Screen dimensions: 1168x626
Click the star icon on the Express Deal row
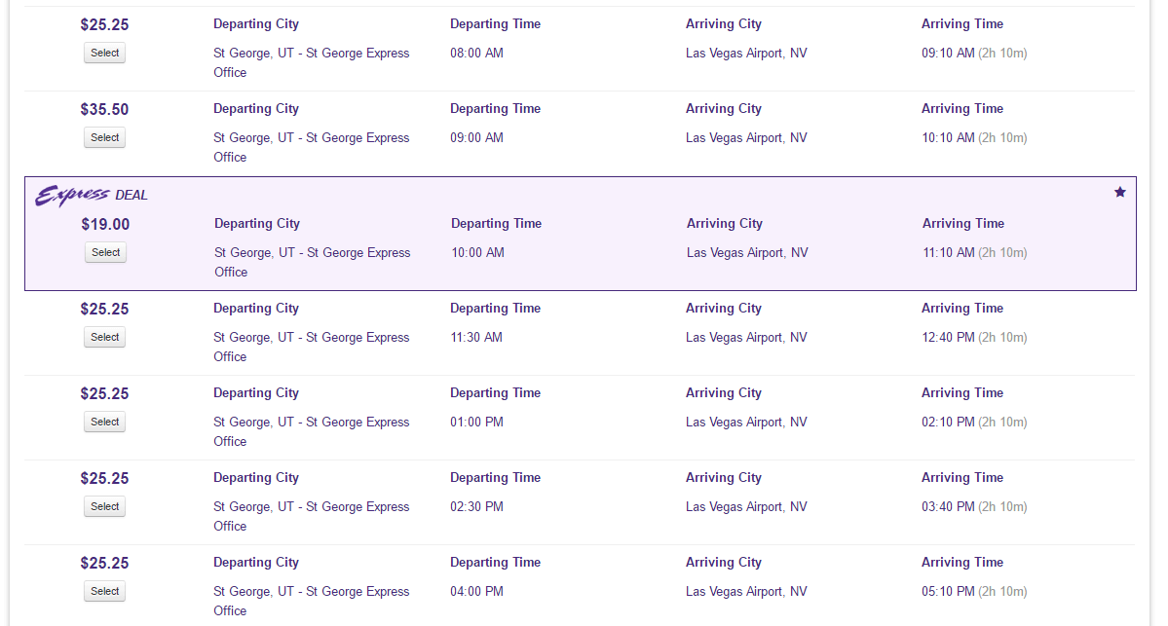[1119, 192]
